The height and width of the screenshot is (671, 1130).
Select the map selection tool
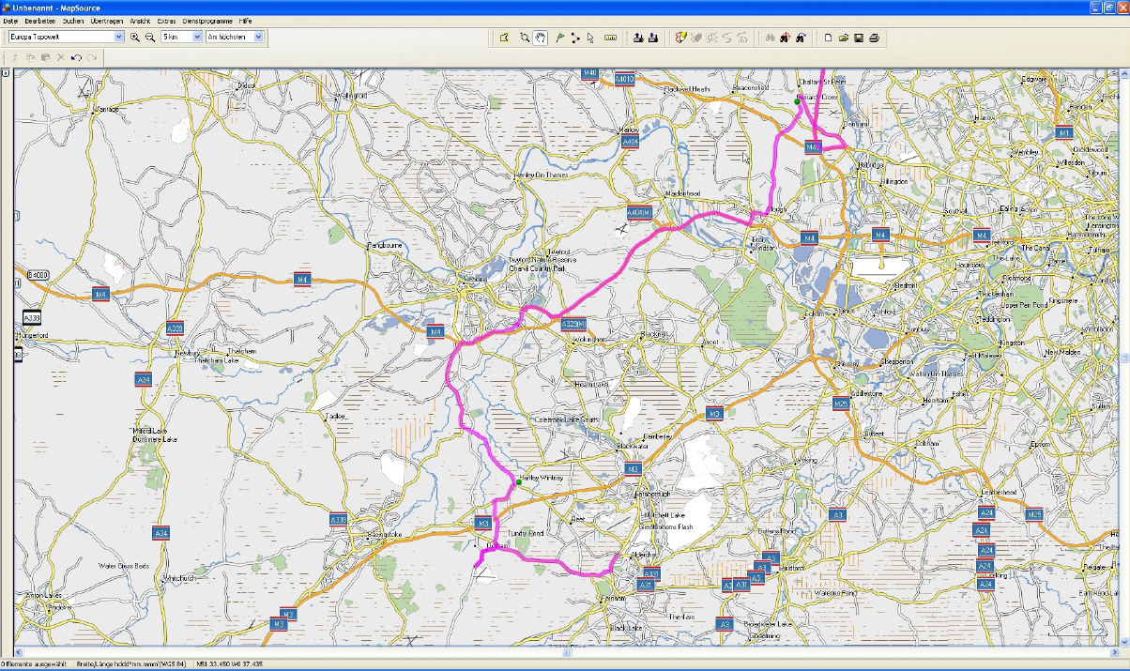[x=504, y=38]
